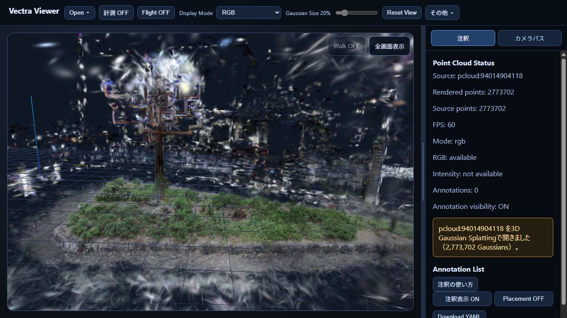Open the Open dropdown menu

point(79,12)
